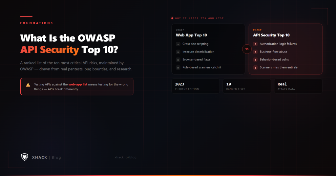Click the Blog label next to XHACK
Image resolution: width=336 pixels, height=176 pixels.
56,157
